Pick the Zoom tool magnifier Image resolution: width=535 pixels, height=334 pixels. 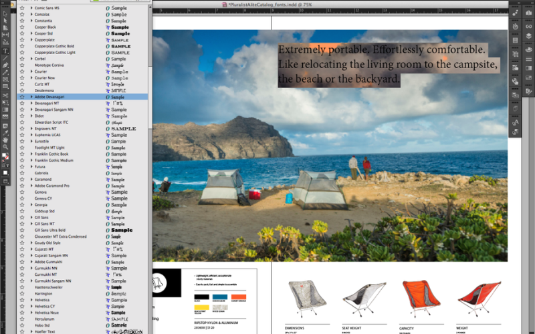(x=5, y=146)
